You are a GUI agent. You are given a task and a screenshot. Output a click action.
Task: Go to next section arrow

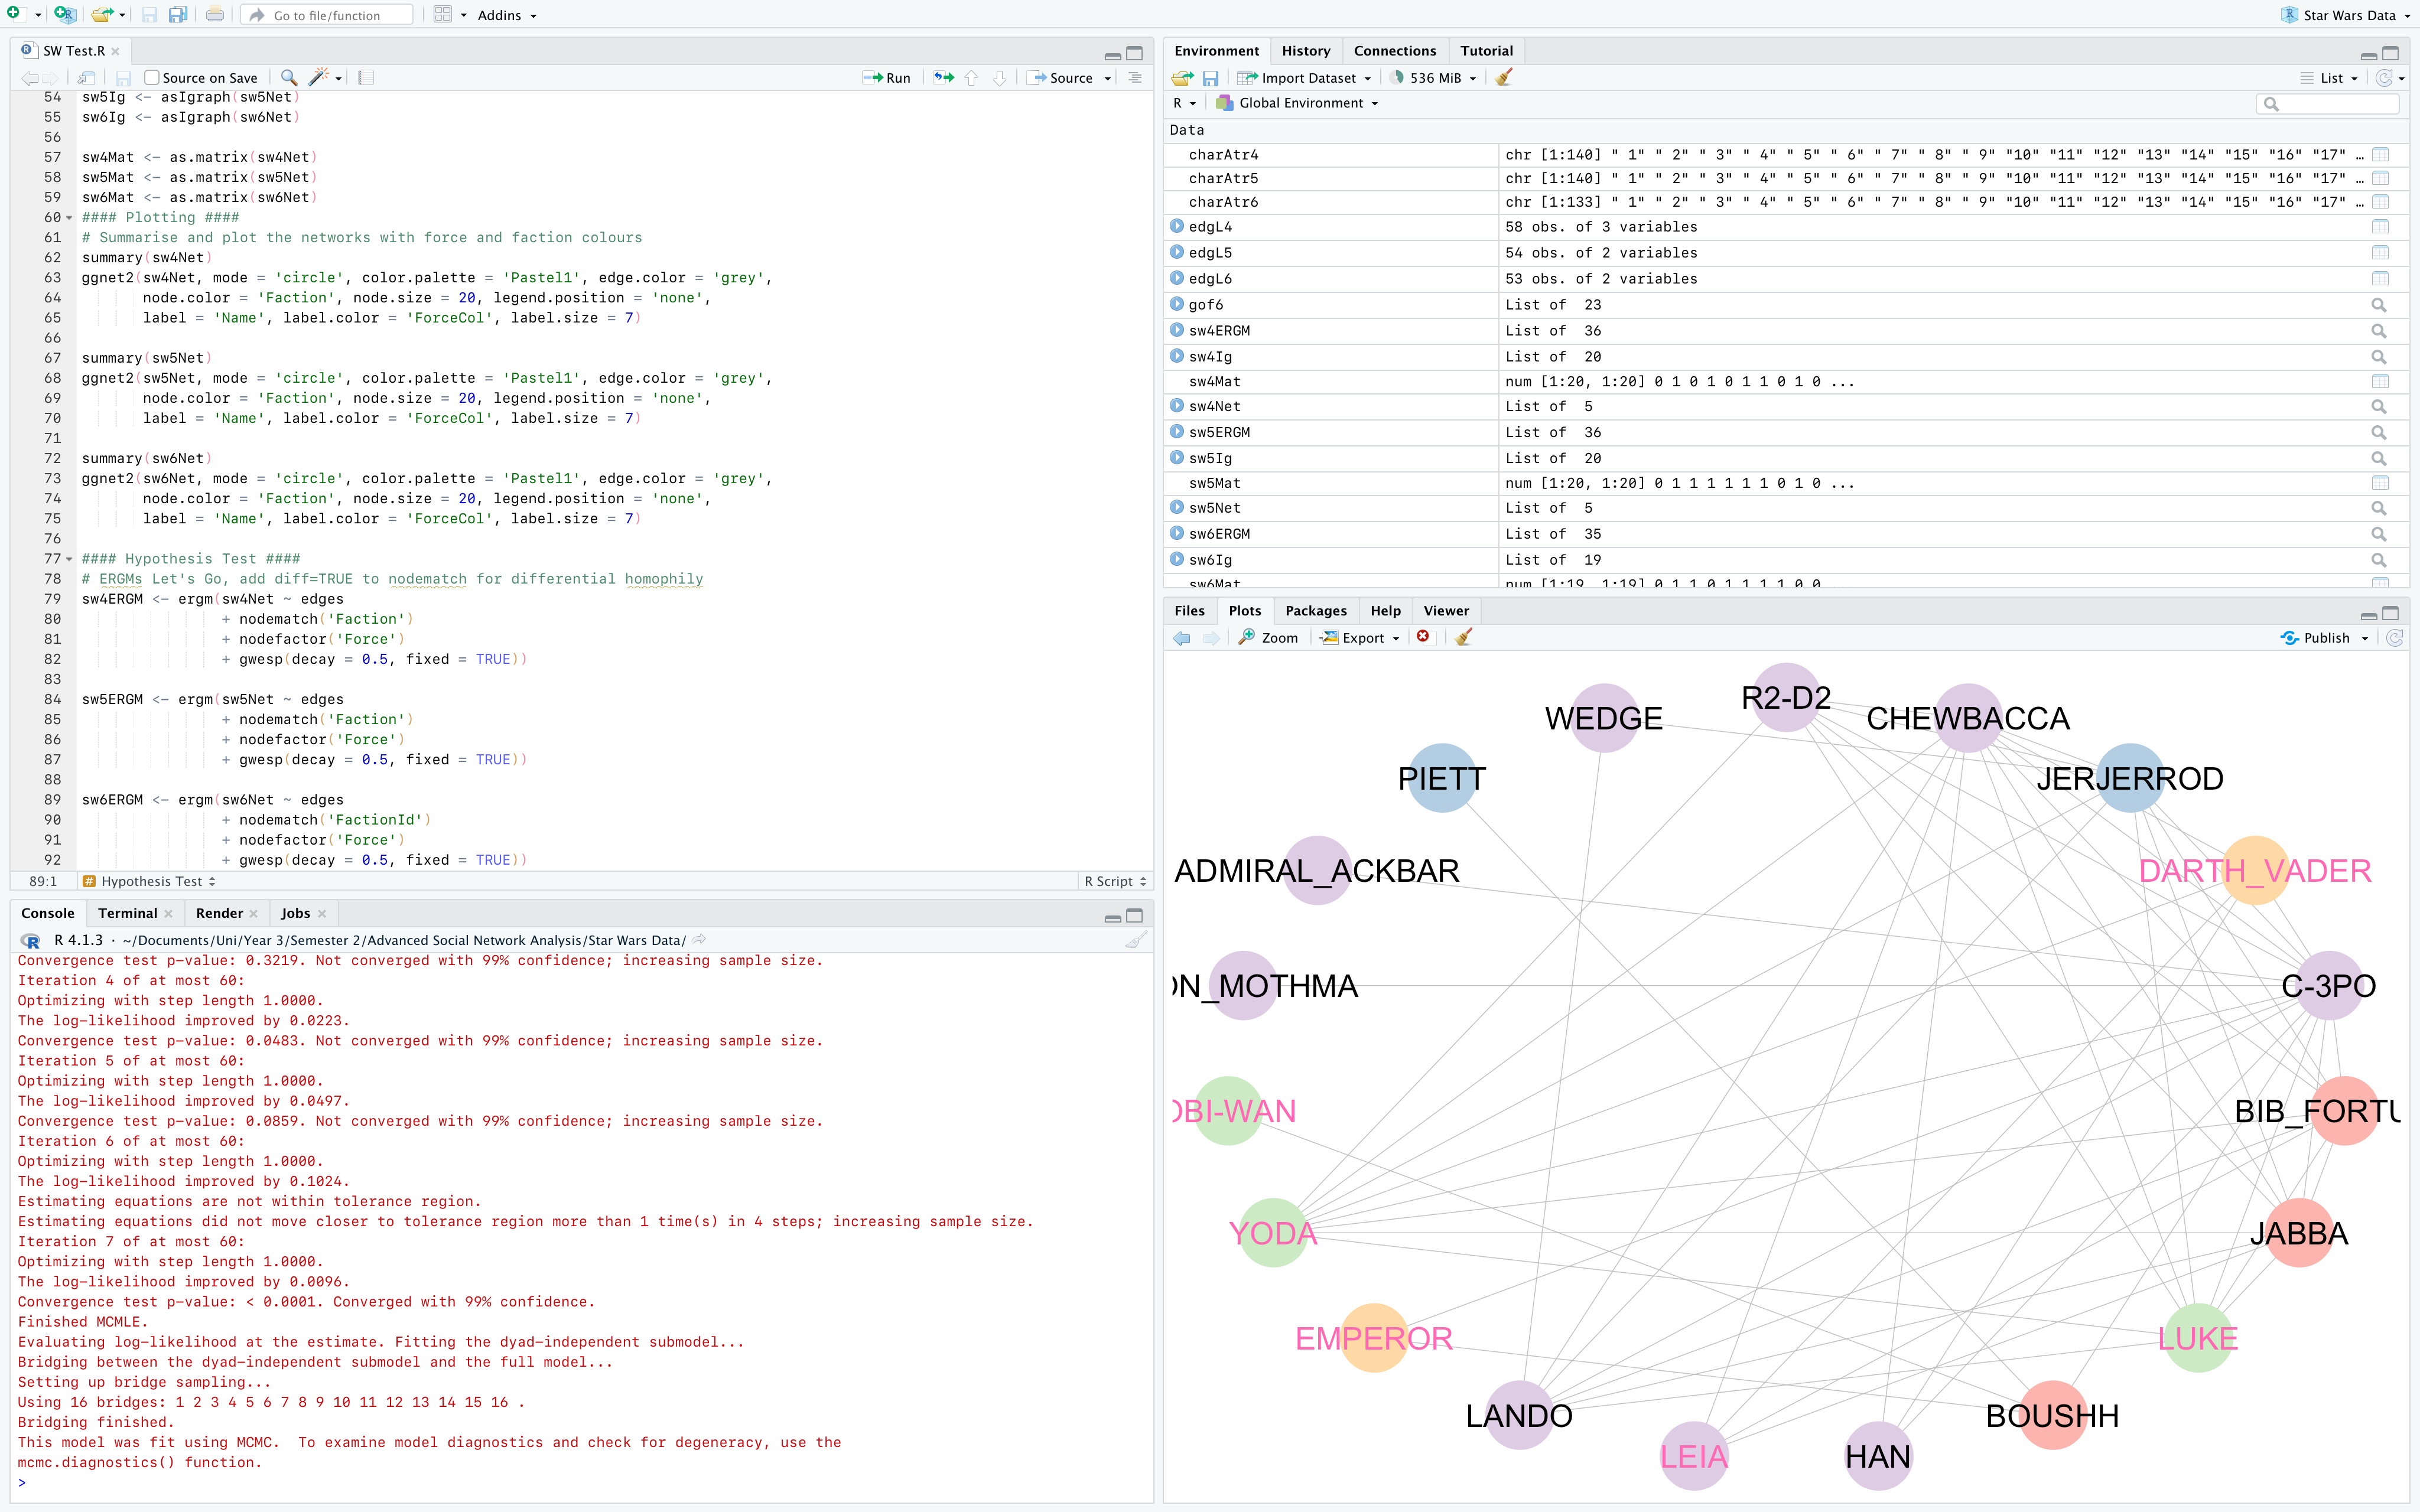click(x=999, y=78)
